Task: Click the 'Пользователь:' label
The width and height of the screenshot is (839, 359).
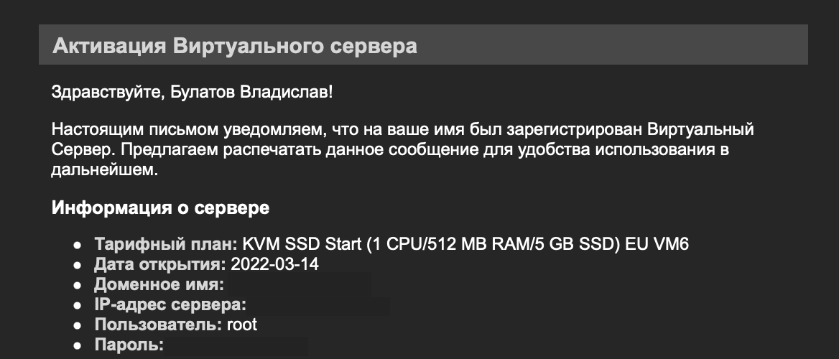Action: [158, 325]
